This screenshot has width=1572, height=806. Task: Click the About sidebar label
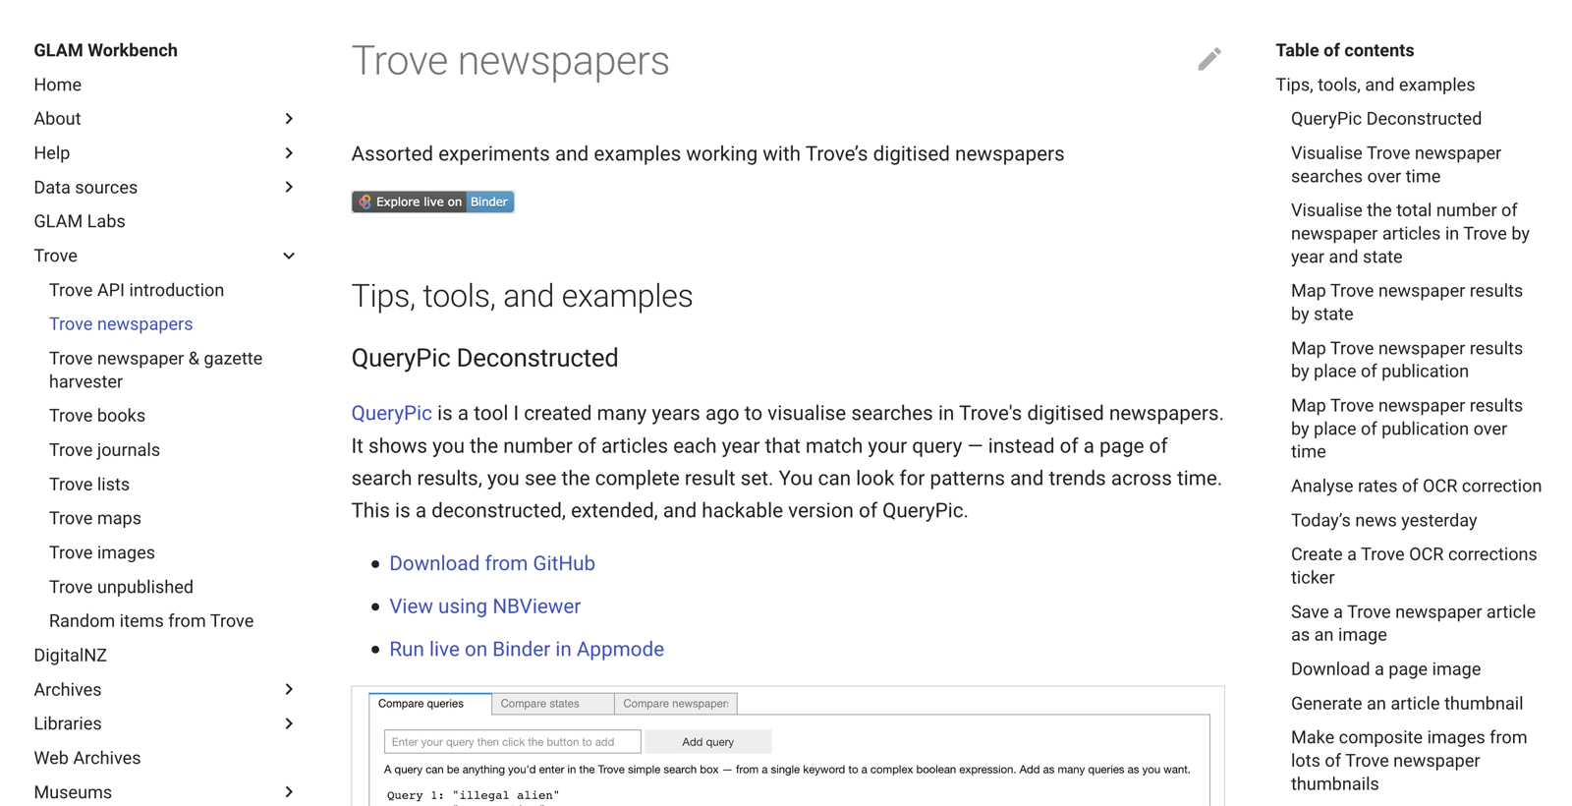pyautogui.click(x=57, y=119)
